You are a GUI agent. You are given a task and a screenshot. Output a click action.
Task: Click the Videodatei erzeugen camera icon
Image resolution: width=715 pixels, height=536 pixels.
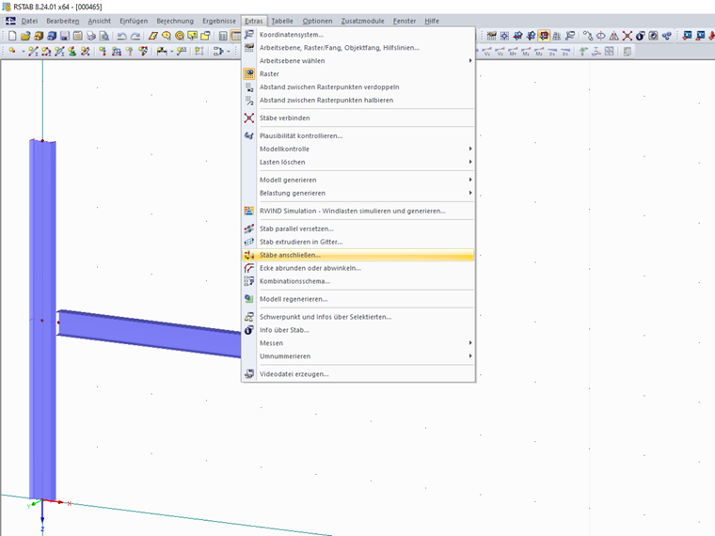pyautogui.click(x=249, y=373)
